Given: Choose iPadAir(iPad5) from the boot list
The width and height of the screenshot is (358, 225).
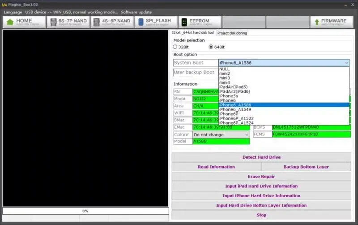Looking at the screenshot, I should pyautogui.click(x=284, y=87).
